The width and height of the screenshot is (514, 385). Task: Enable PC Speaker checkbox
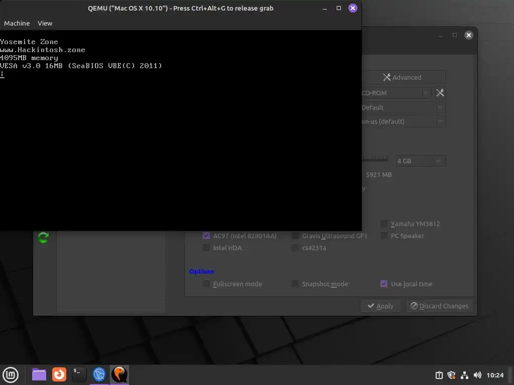pyautogui.click(x=384, y=236)
